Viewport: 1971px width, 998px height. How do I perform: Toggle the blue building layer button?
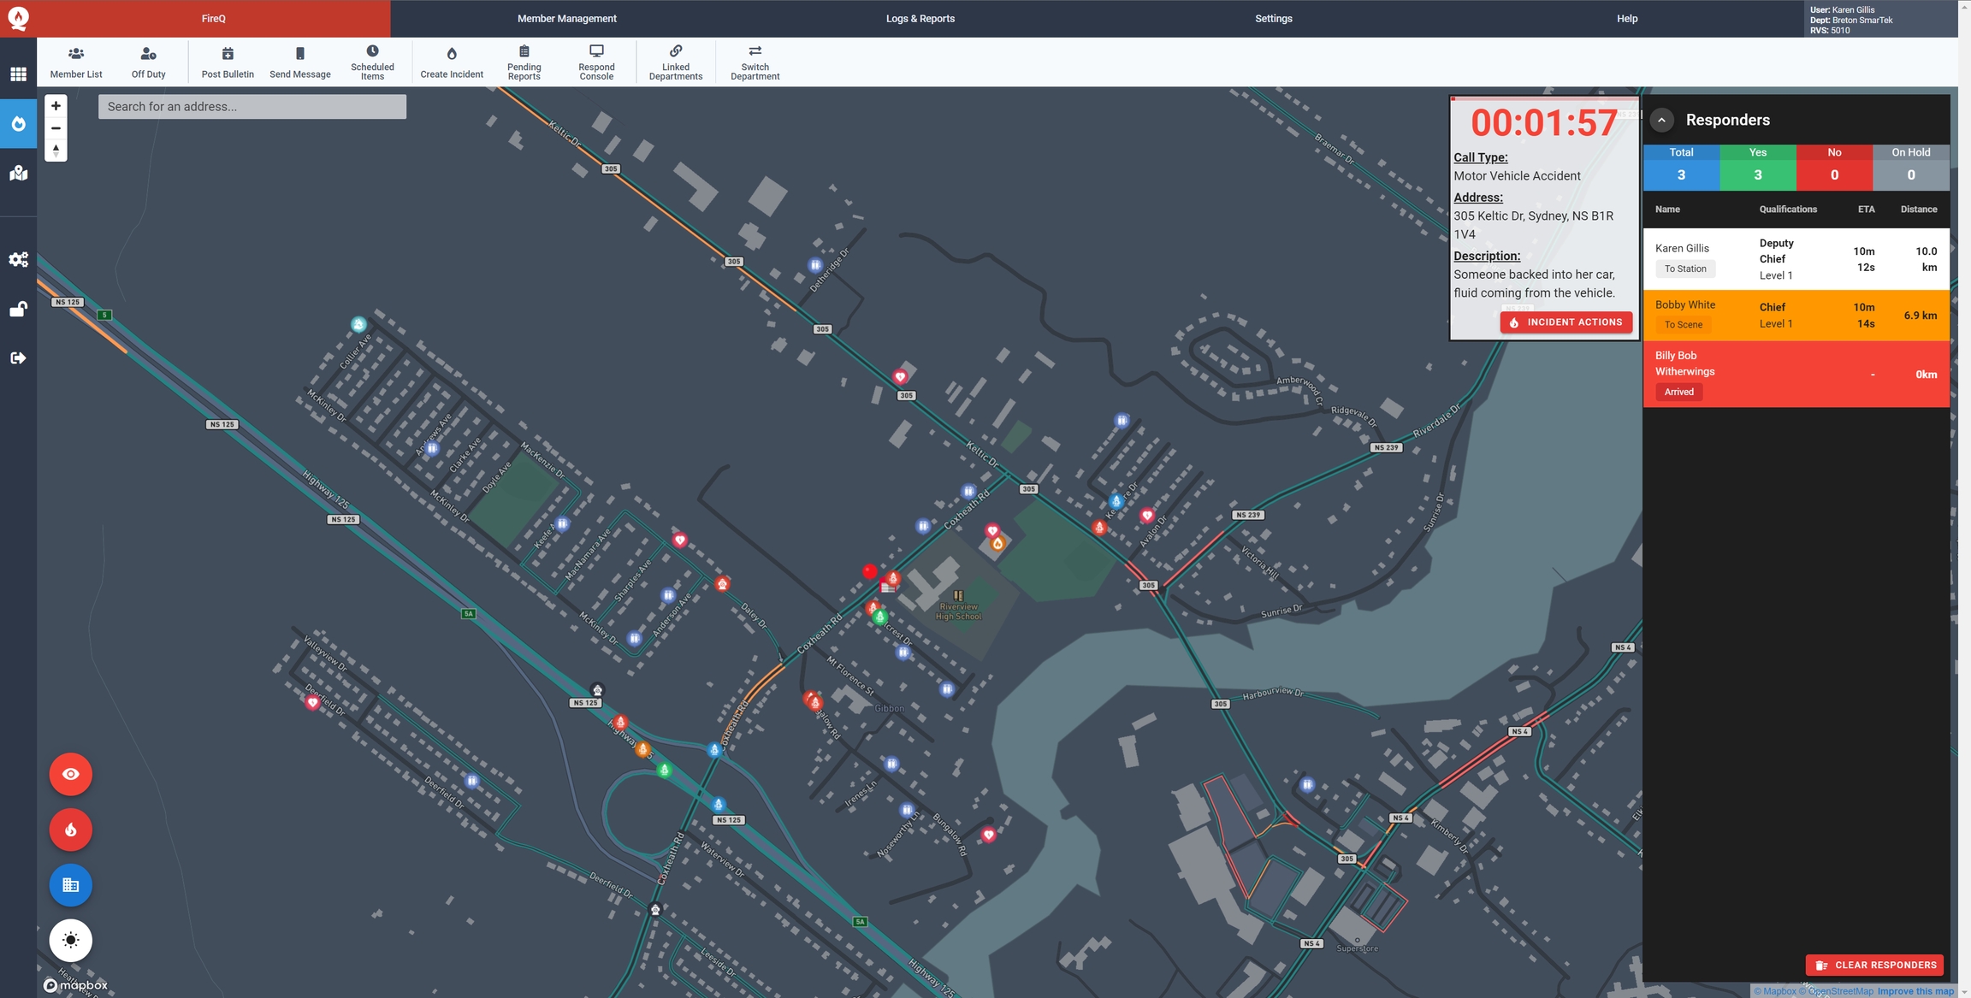(70, 885)
